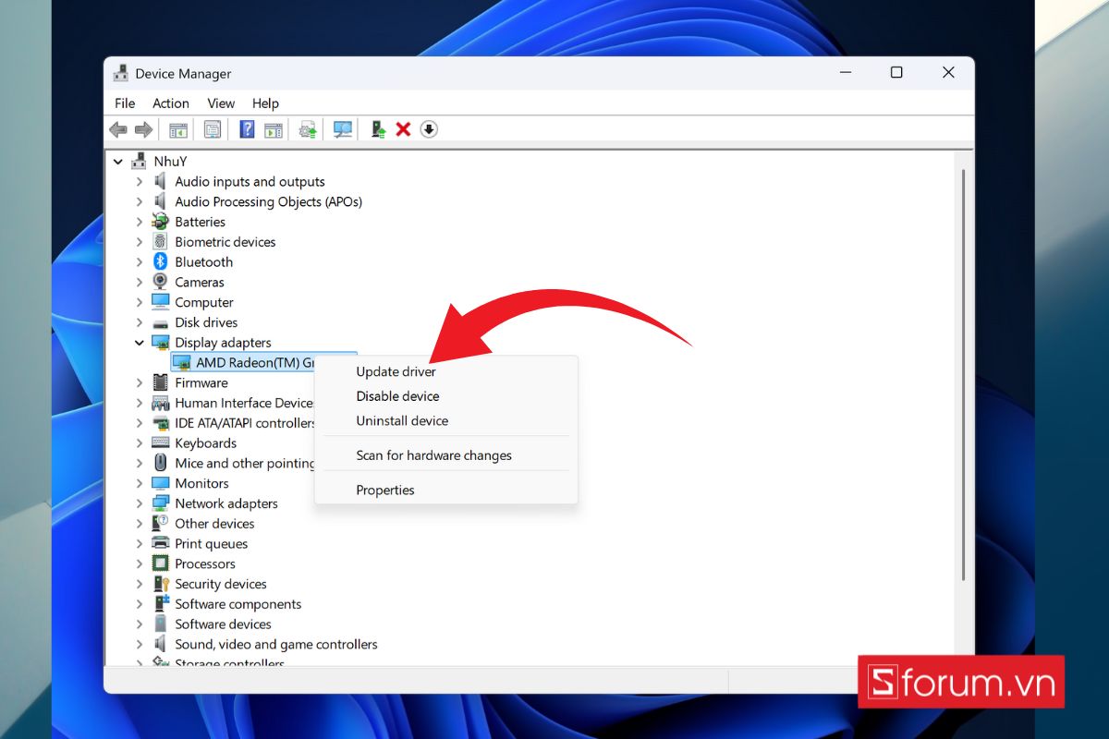Click the Forward arrow in the toolbar

coord(143,130)
